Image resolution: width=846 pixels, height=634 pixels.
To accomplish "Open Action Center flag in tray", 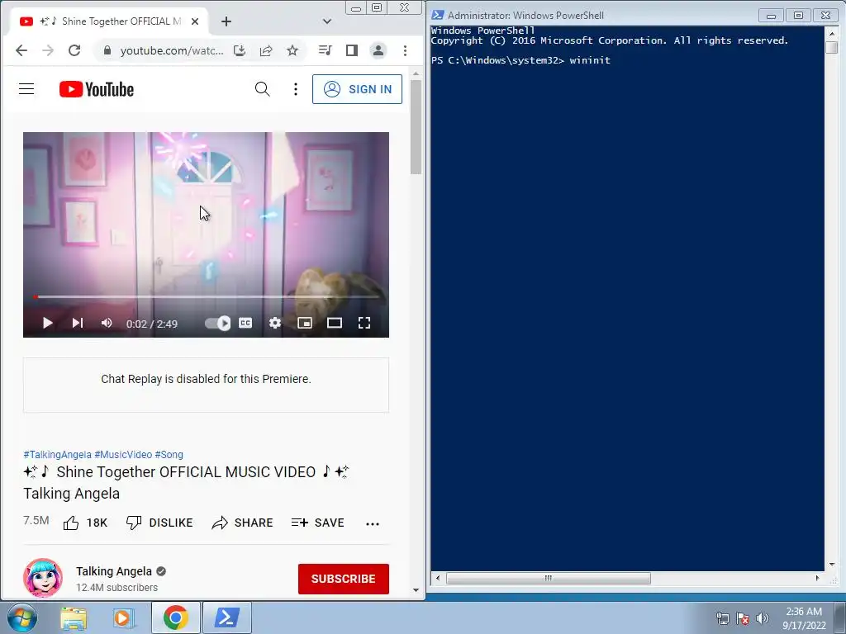I will click(743, 618).
